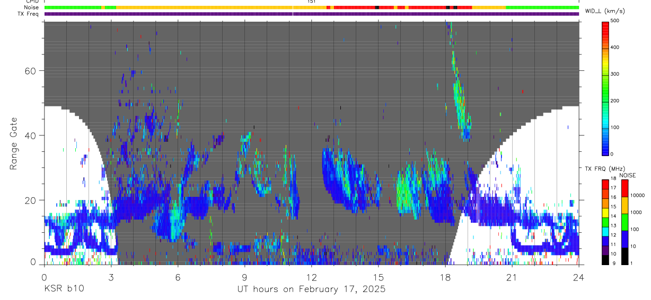
Task: Click the x-axis hour tick label '24'
Action: click(x=579, y=276)
